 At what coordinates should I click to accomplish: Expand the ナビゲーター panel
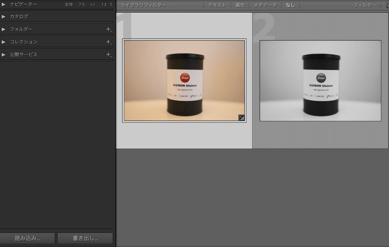tap(4, 4)
